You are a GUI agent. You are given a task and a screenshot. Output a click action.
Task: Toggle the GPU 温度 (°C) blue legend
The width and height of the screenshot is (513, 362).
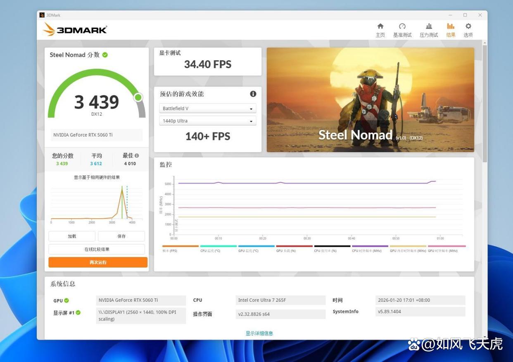(x=256, y=249)
